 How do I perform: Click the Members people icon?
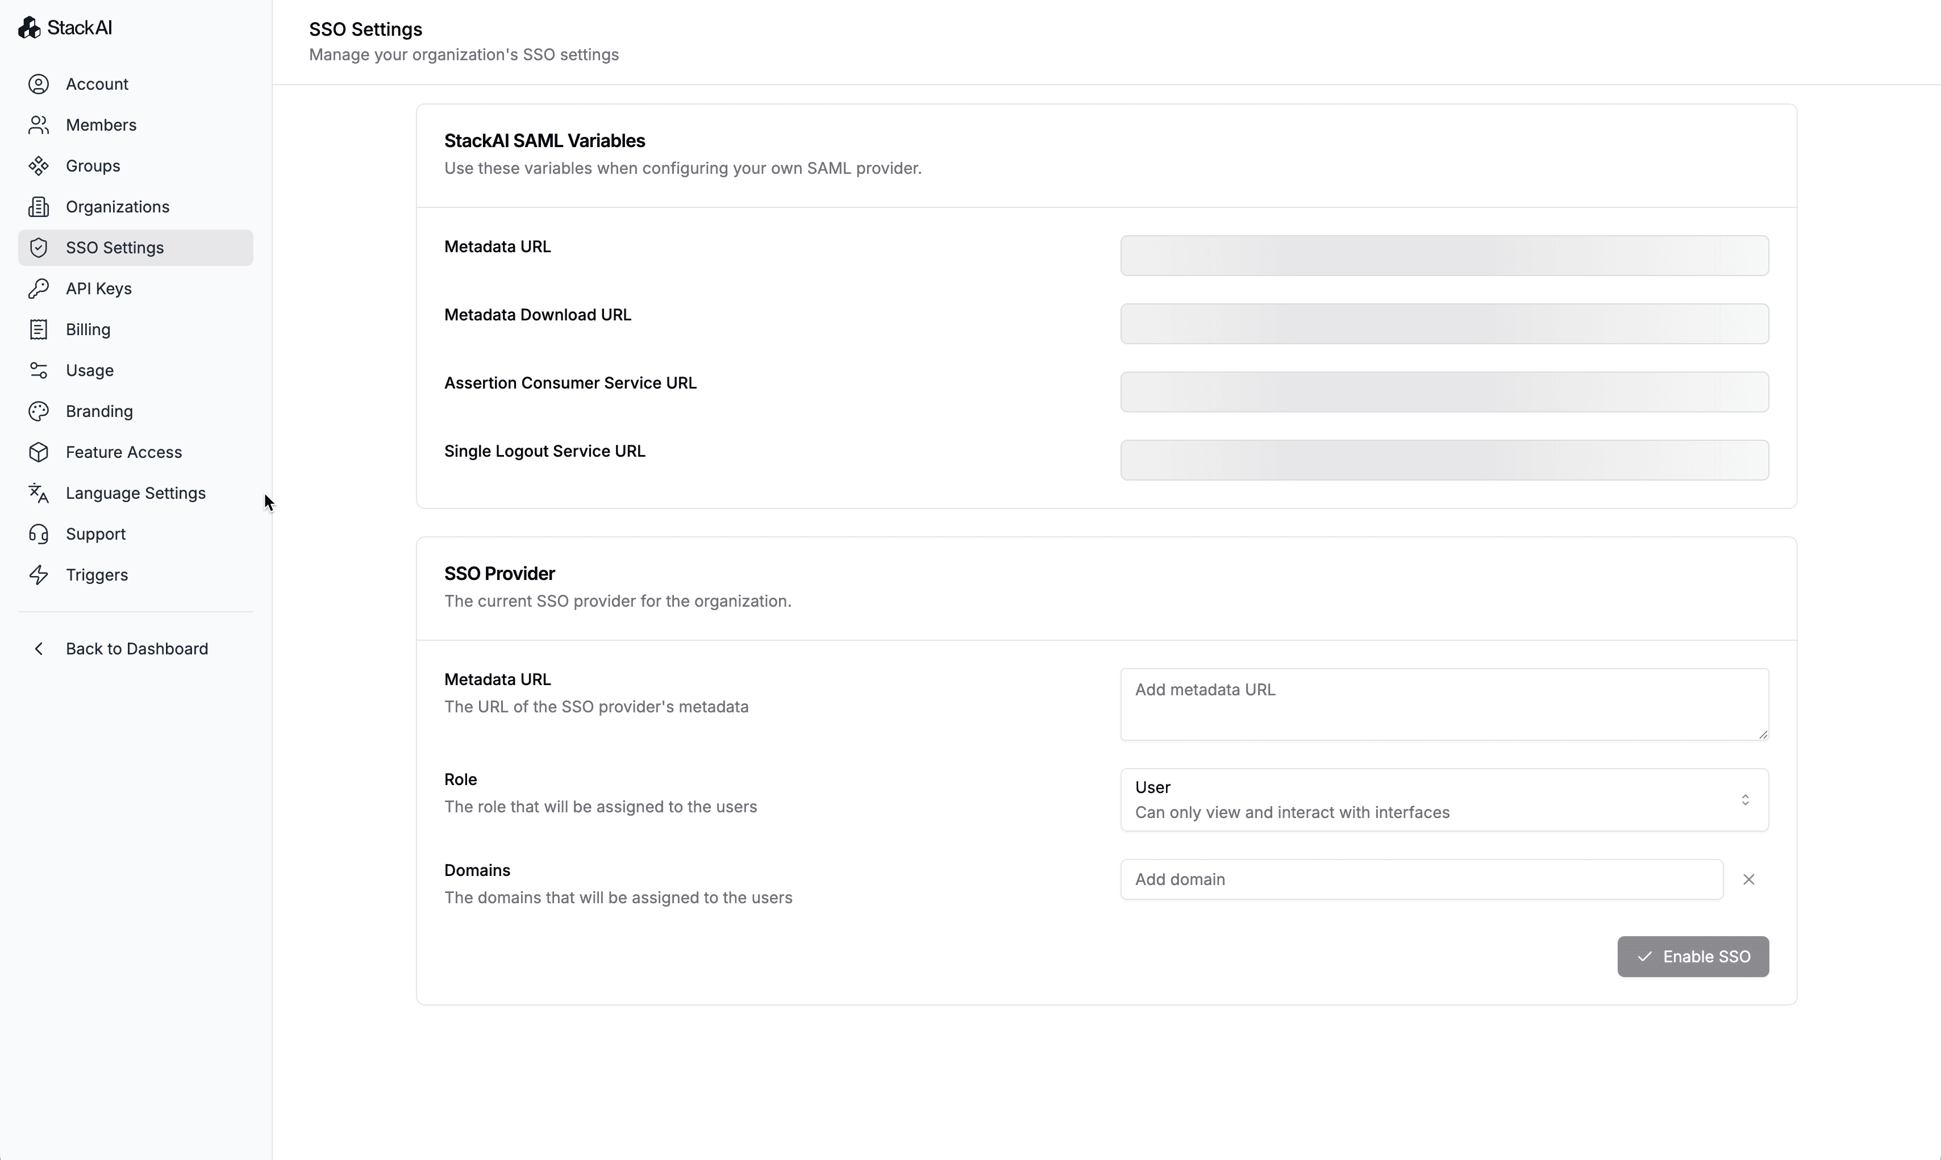tap(38, 125)
